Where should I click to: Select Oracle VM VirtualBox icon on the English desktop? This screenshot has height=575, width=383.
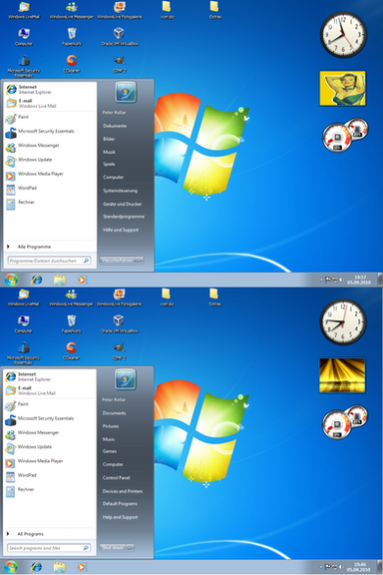[119, 324]
